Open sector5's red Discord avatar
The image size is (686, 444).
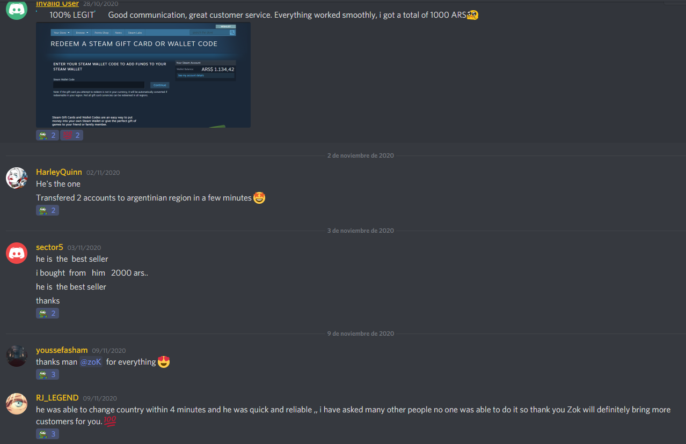[17, 253]
